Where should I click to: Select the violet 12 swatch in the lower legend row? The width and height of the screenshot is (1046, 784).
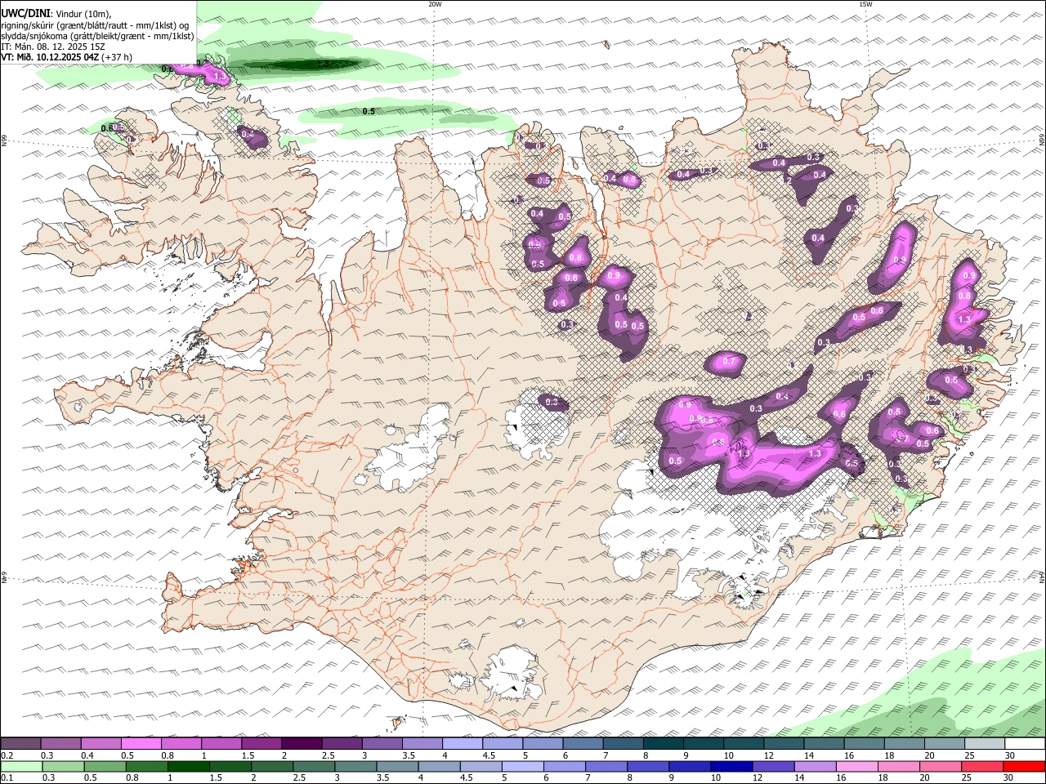click(x=772, y=767)
